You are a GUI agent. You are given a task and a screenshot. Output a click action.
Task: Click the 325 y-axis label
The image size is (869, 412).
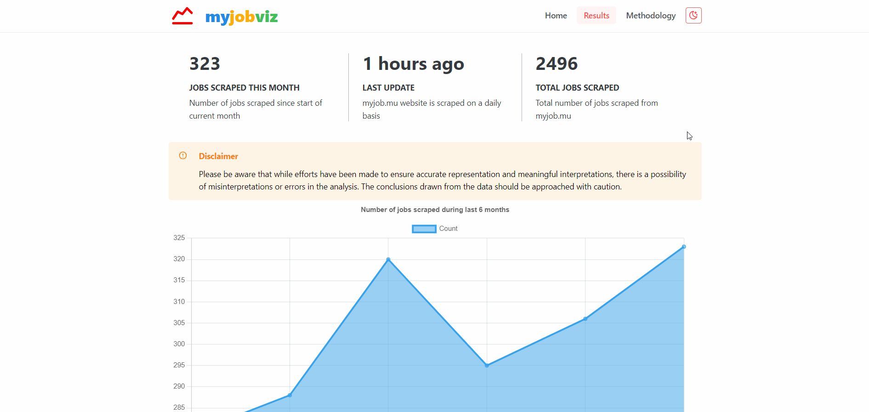click(x=179, y=238)
